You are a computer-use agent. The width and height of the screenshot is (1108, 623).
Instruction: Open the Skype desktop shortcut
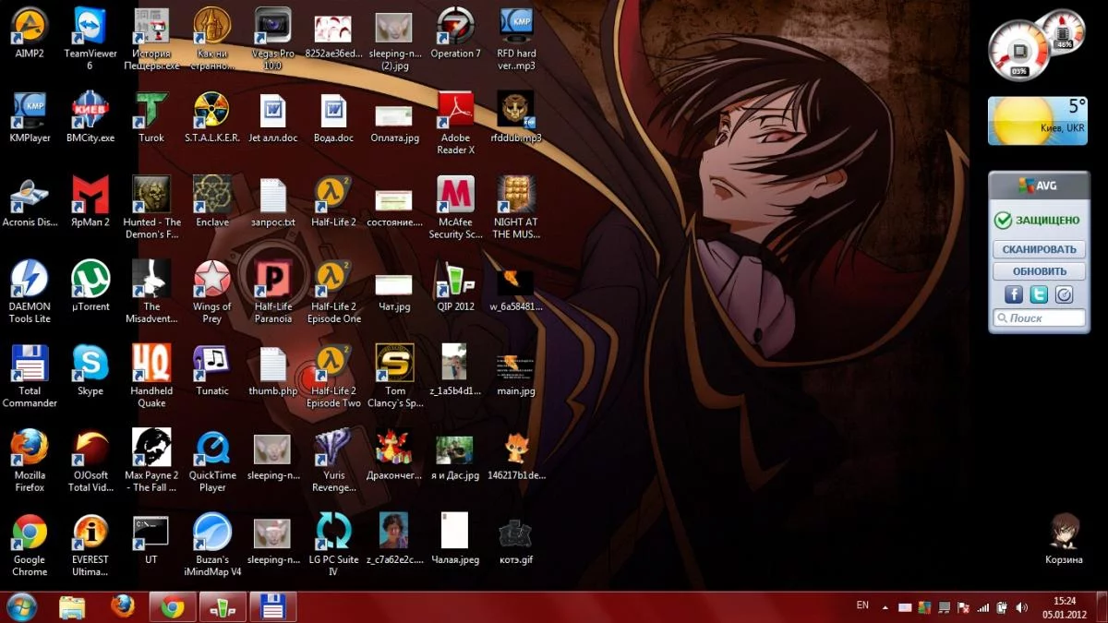pos(90,370)
